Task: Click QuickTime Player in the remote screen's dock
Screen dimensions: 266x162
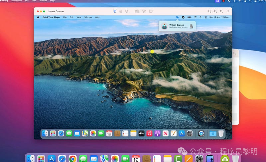Action: [201, 133]
